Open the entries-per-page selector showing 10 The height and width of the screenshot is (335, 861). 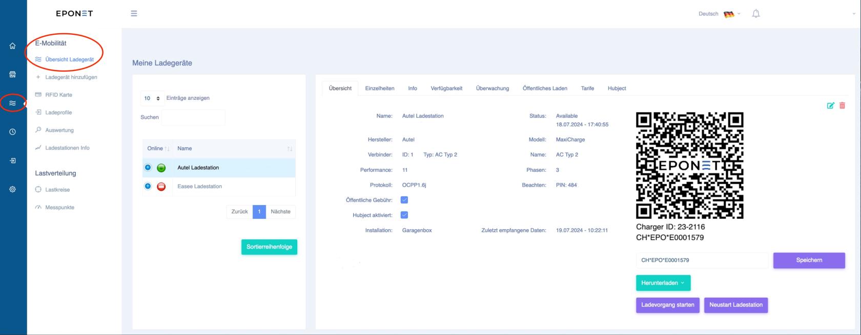[152, 98]
